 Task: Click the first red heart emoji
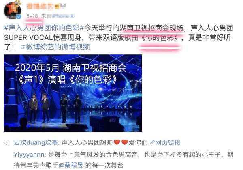[117, 142]
